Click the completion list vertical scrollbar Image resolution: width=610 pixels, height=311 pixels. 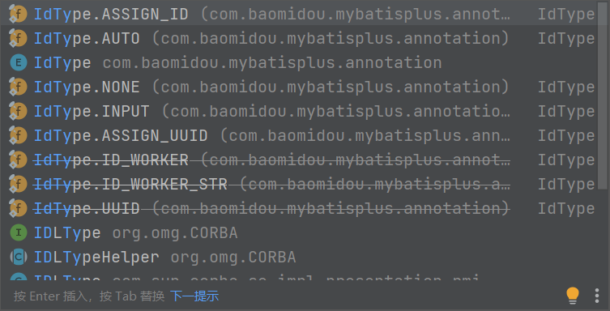(x=602, y=96)
